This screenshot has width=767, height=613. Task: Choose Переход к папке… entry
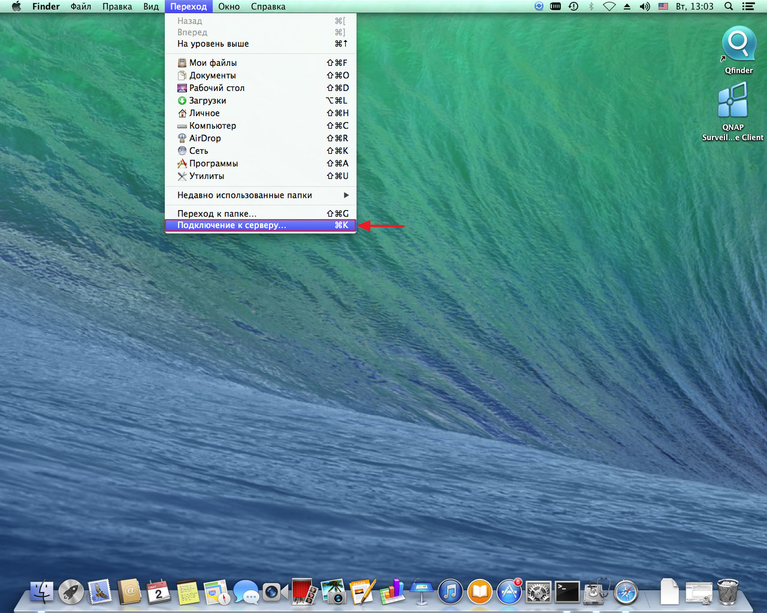[x=261, y=214]
